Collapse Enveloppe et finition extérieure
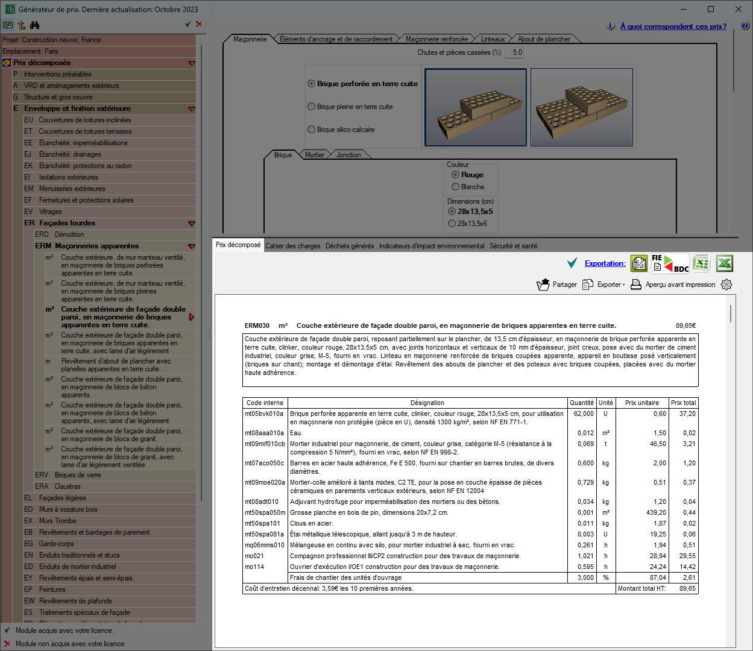This screenshot has height=651, width=753. coord(192,109)
